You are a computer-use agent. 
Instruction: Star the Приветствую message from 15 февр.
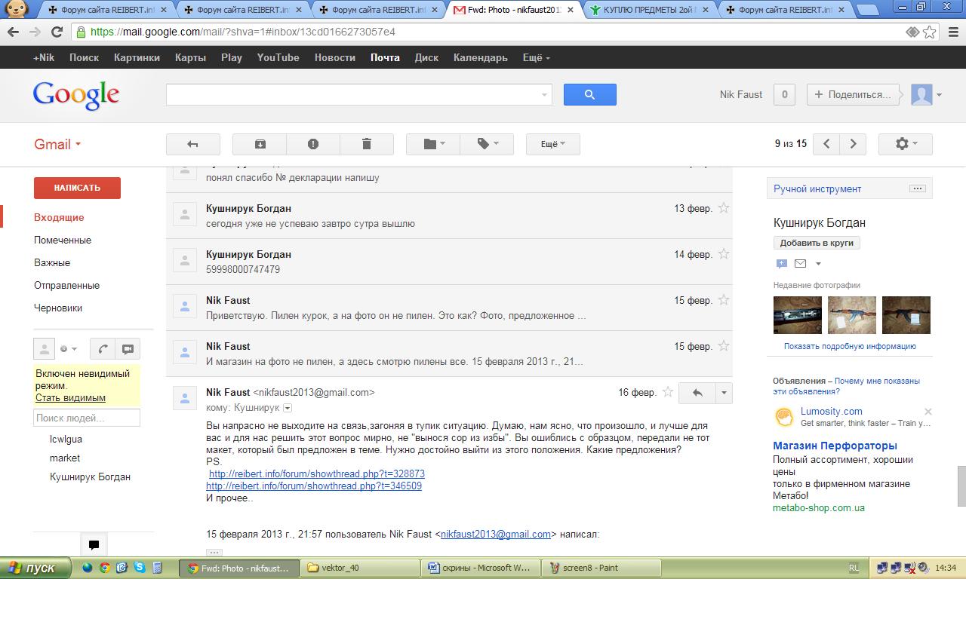coord(724,300)
